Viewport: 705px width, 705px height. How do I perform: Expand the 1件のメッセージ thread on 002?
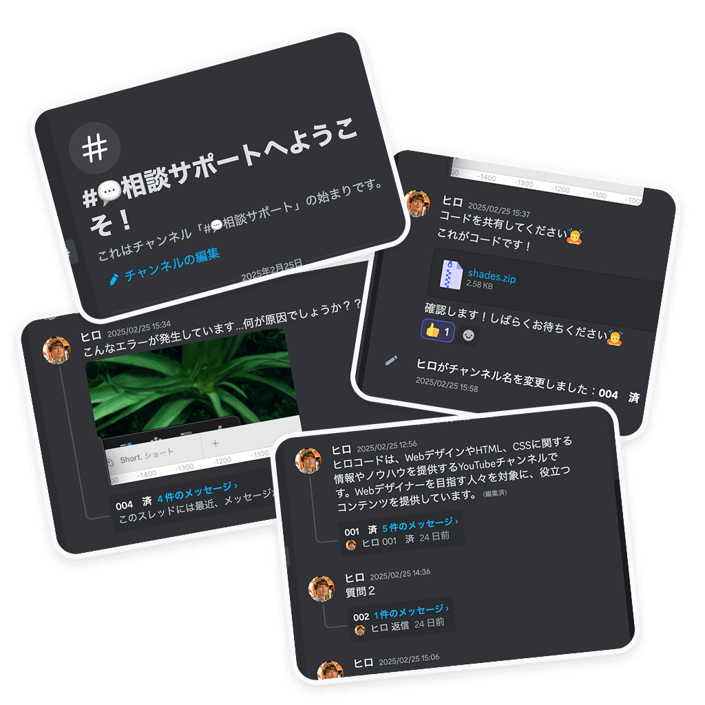click(x=411, y=612)
